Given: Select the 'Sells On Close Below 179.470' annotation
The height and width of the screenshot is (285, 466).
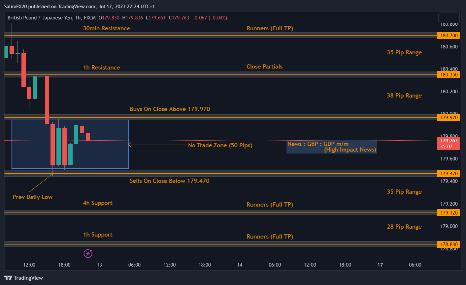Looking at the screenshot, I should pos(169,181).
